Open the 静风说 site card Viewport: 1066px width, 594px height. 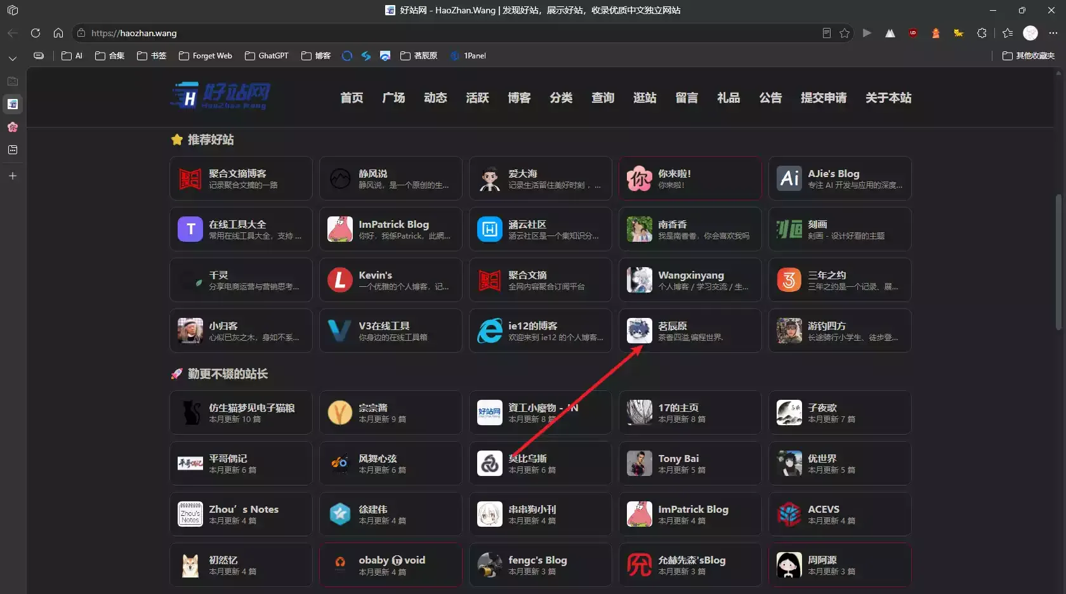click(391, 178)
